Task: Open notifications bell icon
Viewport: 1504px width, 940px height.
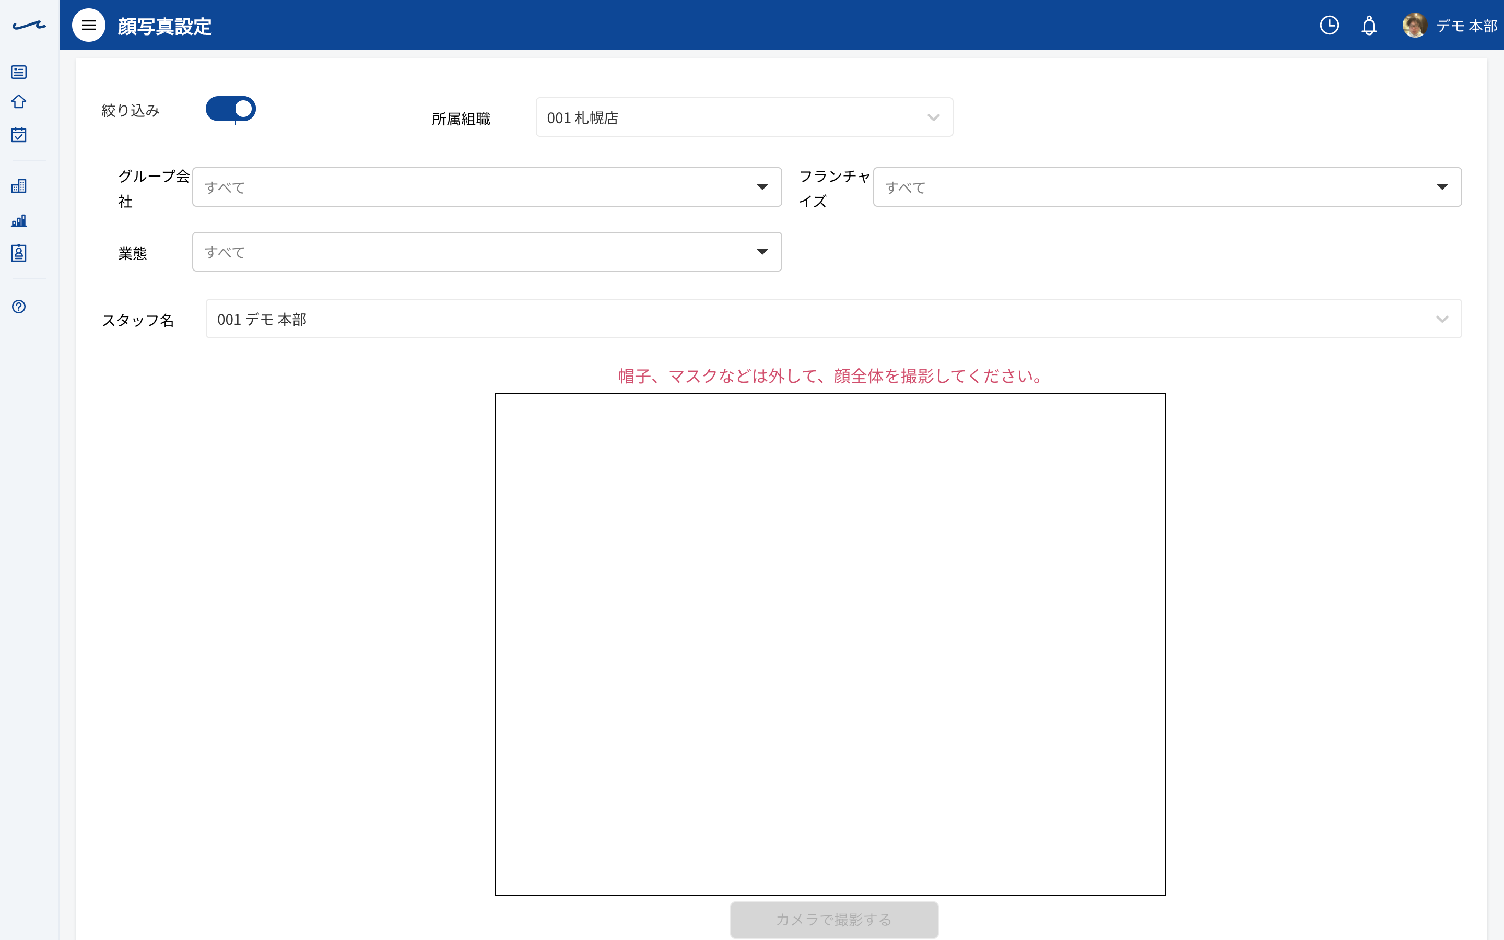Action: [1369, 26]
